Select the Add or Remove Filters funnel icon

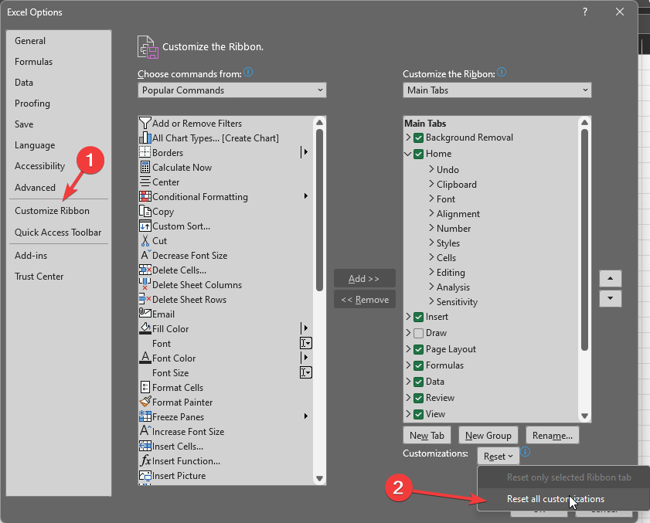coord(145,123)
